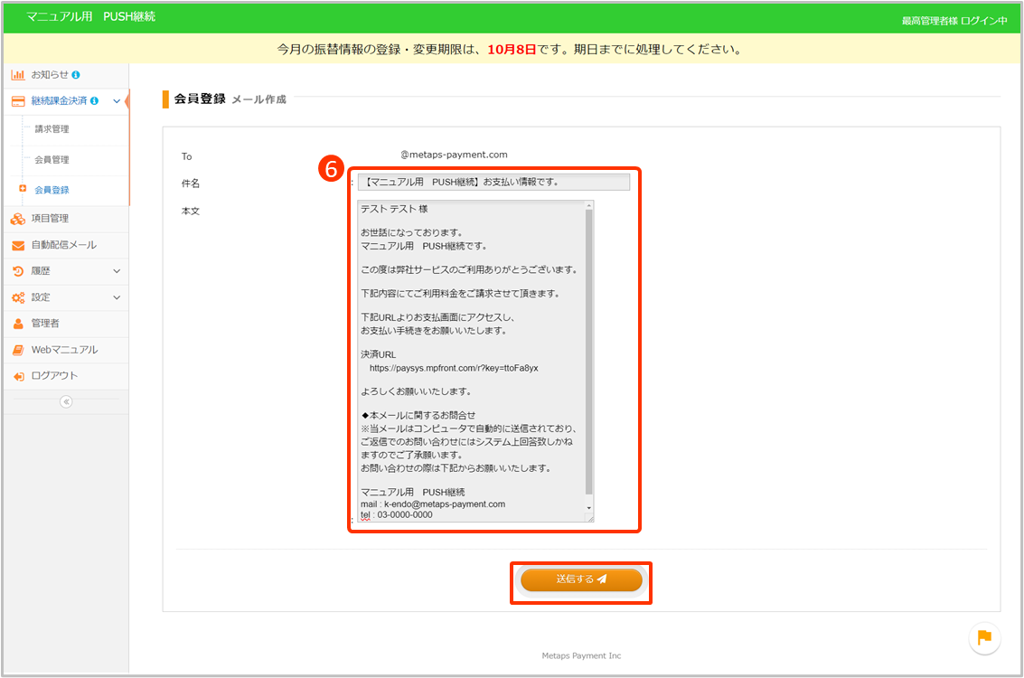The image size is (1024, 678).
Task: Collapse the sidebar with the double-arrow button
Action: point(66,402)
